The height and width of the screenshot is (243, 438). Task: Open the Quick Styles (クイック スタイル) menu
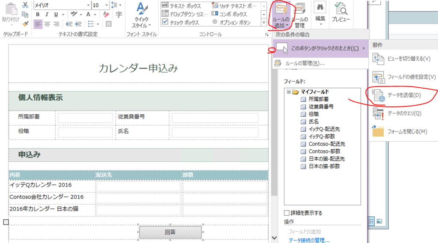(x=141, y=16)
